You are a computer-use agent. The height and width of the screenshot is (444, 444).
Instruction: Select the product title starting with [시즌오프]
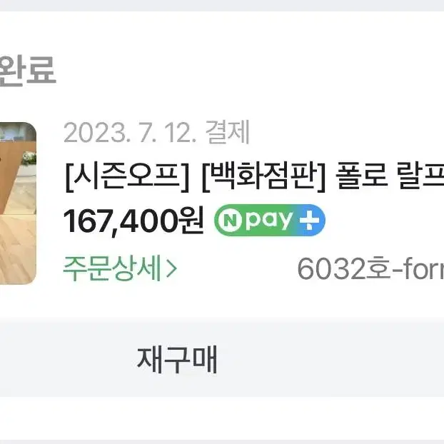tap(254, 177)
